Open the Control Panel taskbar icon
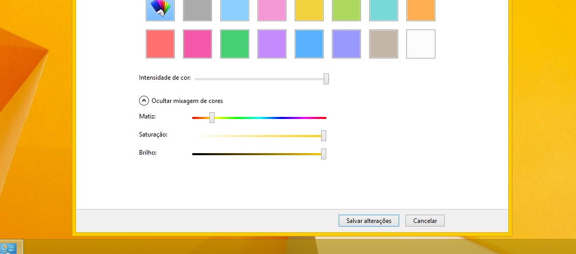Screen dimensions: 576x254 8,249
